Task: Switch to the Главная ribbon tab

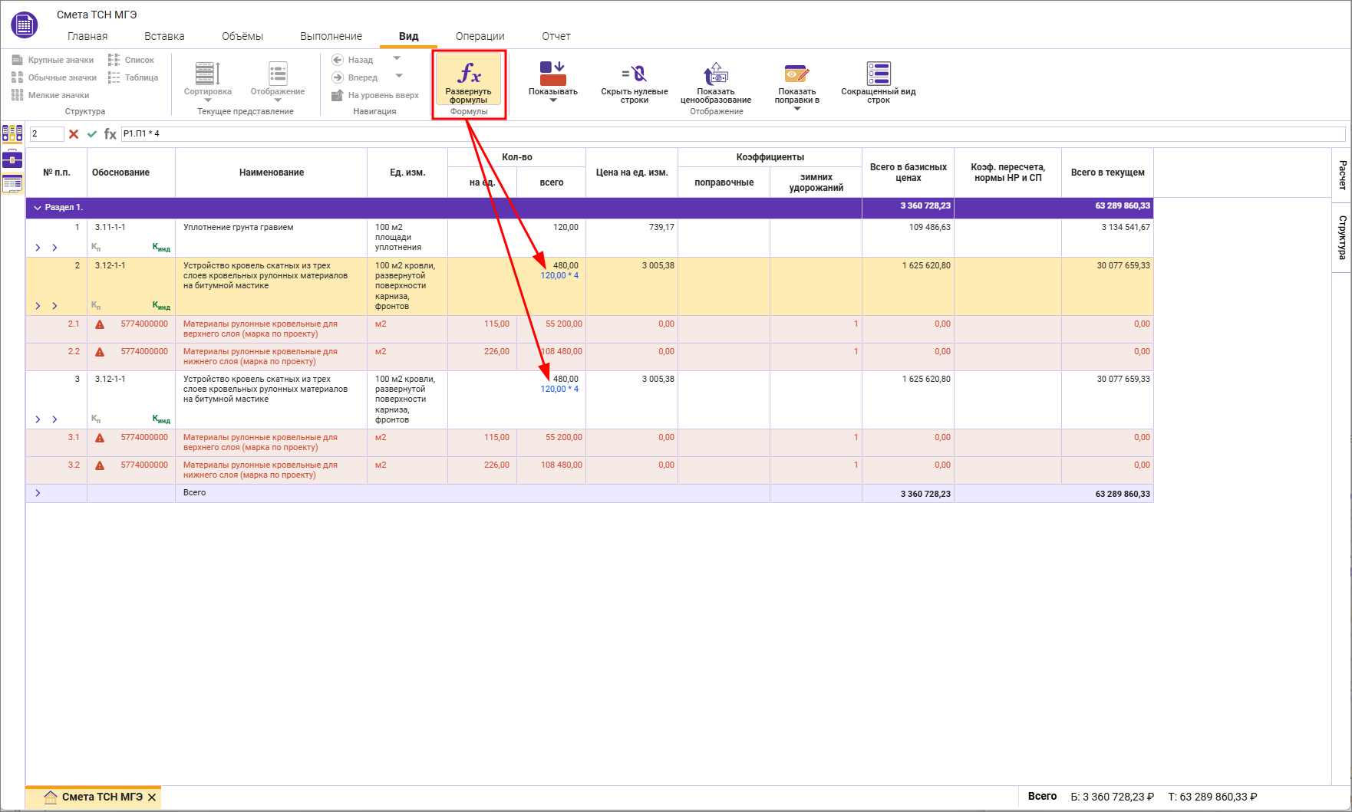Action: [x=87, y=36]
